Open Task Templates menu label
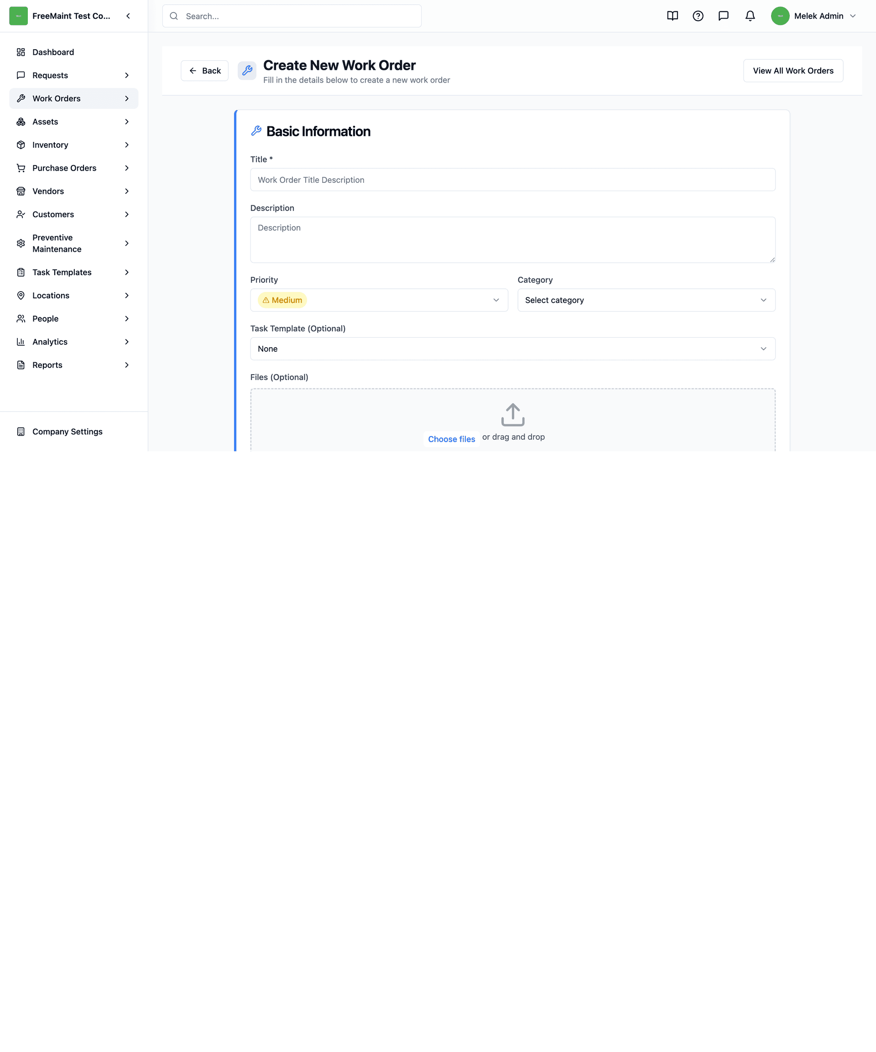 tap(62, 272)
